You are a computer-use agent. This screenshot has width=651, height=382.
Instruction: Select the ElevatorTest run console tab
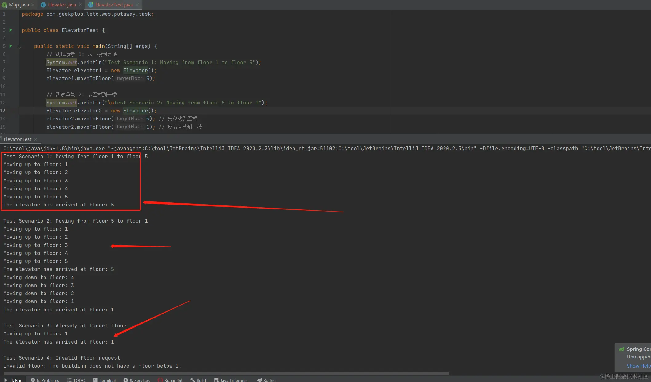[17, 139]
